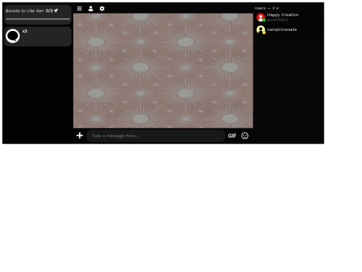Open the settings gear icon
This screenshot has width=362, height=272.
102,9
